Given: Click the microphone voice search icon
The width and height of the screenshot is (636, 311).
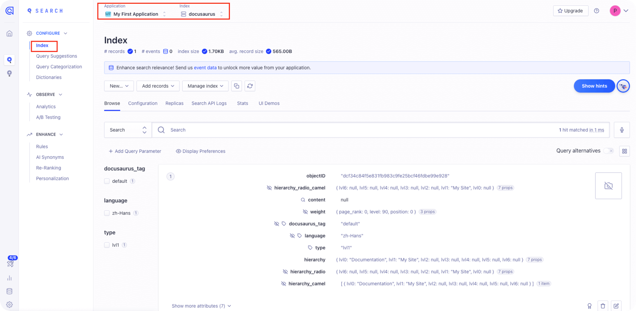Looking at the screenshot, I should pyautogui.click(x=622, y=130).
